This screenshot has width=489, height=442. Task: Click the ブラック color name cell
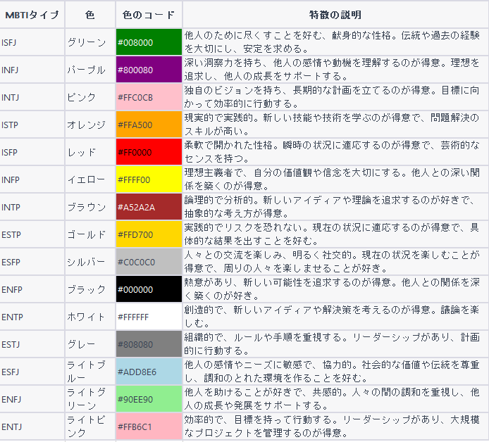tap(90, 289)
